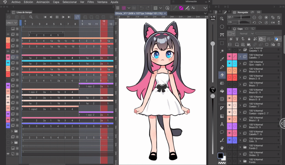285x165 pixels.
Task: Click the new layer folder icon
Action: [x=249, y=44]
